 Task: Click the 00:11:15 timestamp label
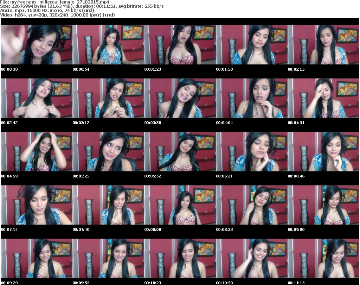[296, 283]
